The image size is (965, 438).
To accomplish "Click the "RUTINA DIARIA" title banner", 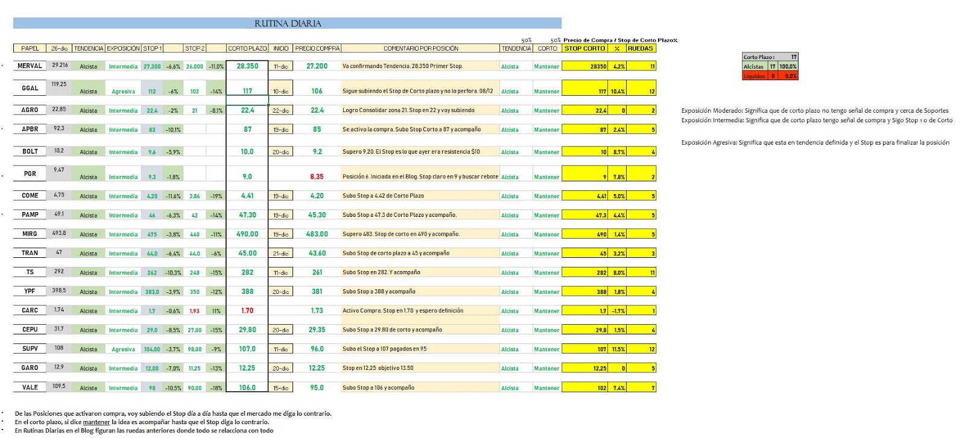I will pos(287,23).
